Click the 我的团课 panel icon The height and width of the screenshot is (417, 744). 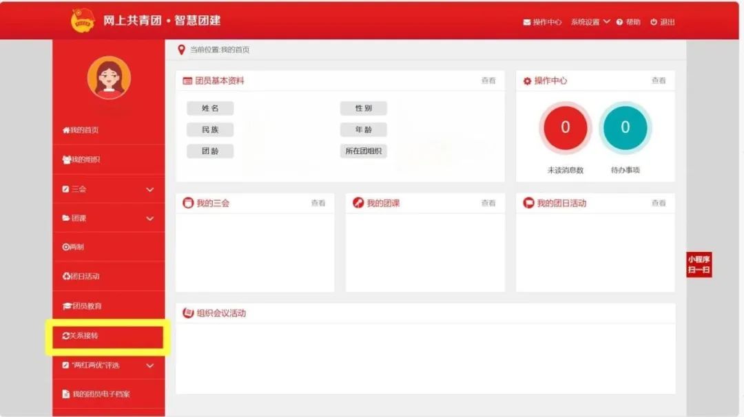click(358, 203)
